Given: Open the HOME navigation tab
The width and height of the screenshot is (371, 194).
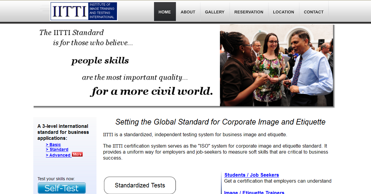Looking at the screenshot, I should click(165, 12).
